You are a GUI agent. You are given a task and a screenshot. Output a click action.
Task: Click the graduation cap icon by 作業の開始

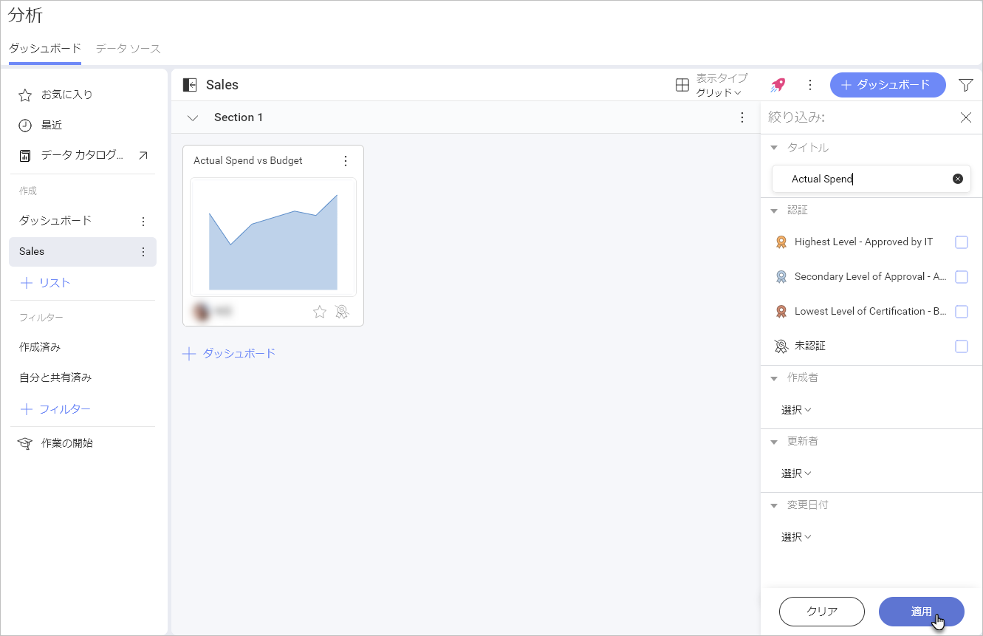(25, 443)
